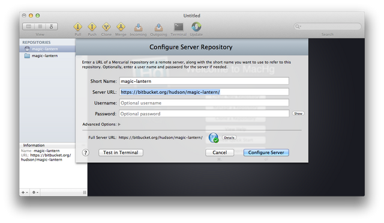This screenshot has width=384, height=223.
Task: Open help with the question mark button
Action: point(85,153)
